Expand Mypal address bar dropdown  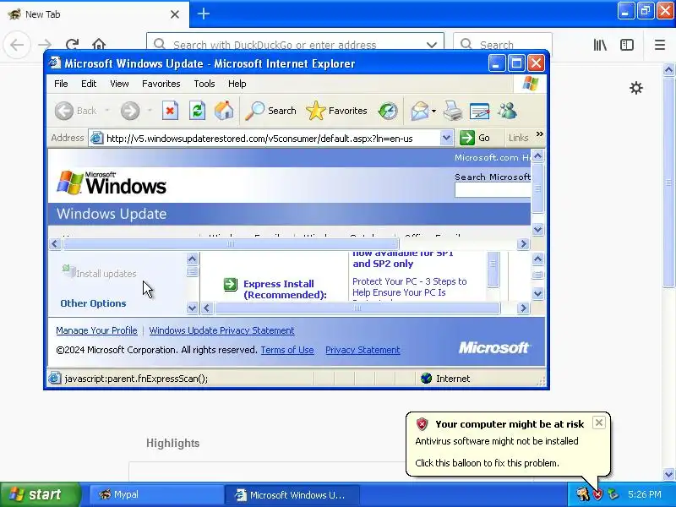pos(432,45)
